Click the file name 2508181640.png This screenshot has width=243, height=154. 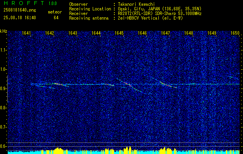(20, 10)
